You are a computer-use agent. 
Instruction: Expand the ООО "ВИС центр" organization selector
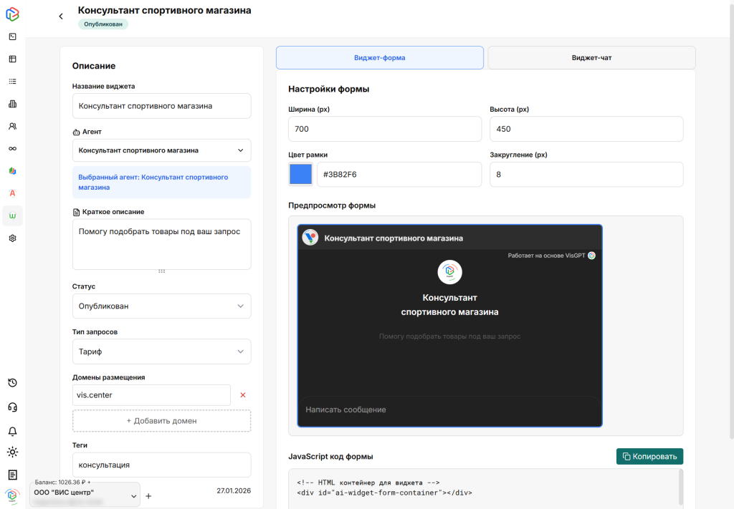click(85, 494)
